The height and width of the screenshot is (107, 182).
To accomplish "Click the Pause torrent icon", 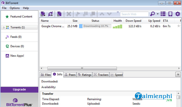I will (x=85, y=14).
